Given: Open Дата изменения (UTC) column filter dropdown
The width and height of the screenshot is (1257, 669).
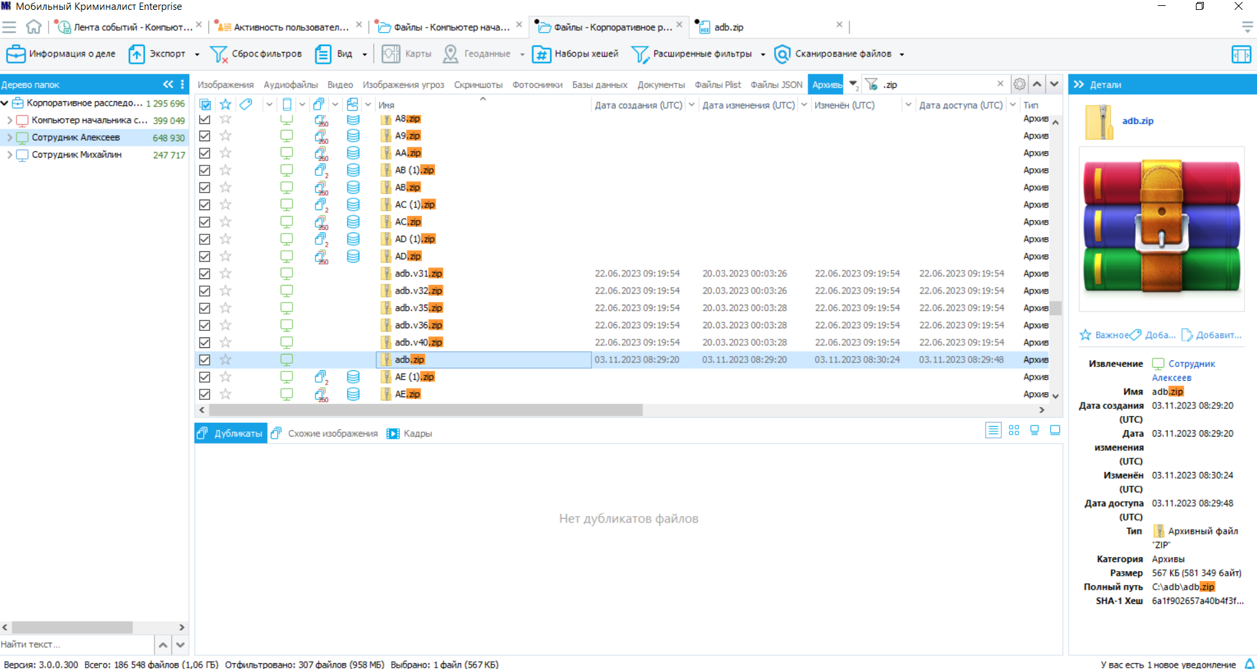Looking at the screenshot, I should click(x=804, y=104).
